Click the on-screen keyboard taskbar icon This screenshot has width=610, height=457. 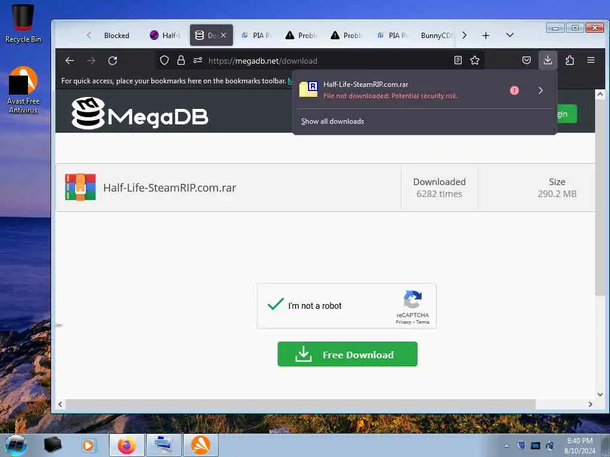164,445
